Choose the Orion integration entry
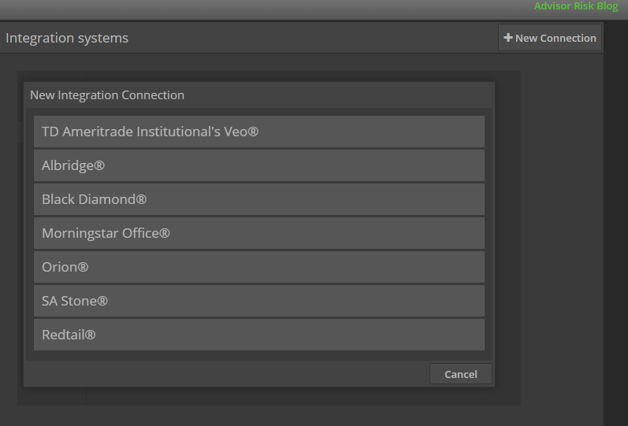The width and height of the screenshot is (628, 426). [258, 267]
